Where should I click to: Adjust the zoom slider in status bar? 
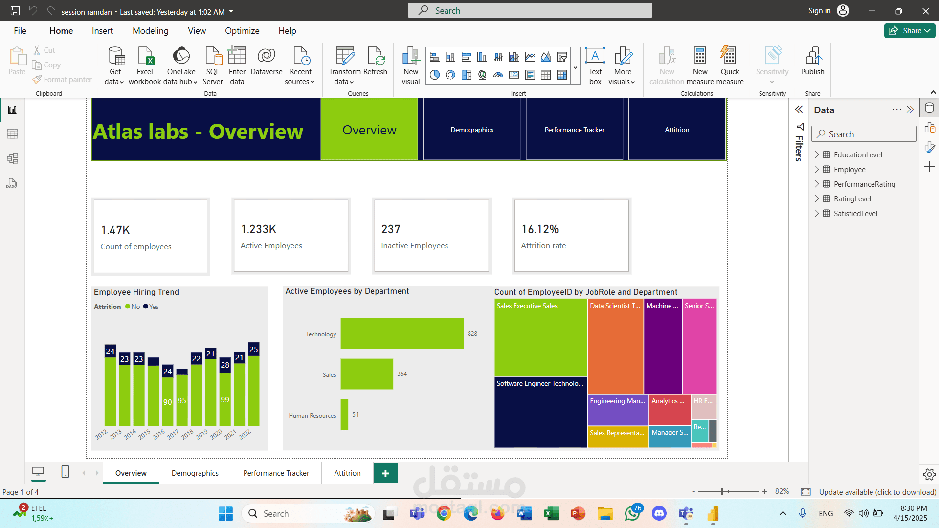(722, 491)
